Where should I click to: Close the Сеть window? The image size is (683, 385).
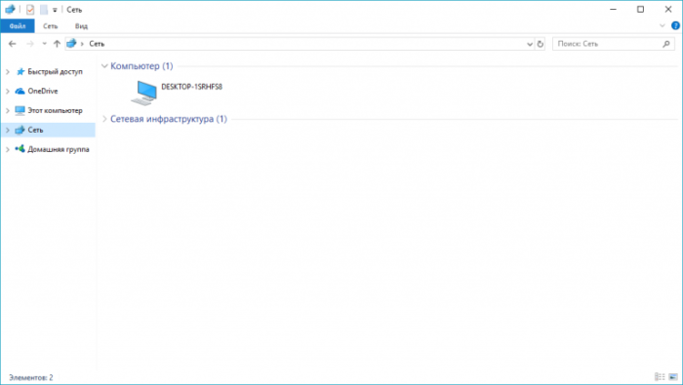[668, 9]
